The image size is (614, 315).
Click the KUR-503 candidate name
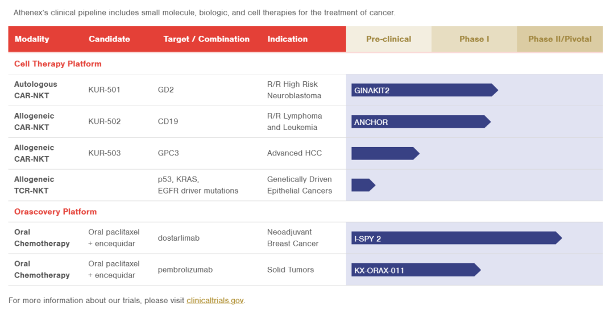pyautogui.click(x=105, y=153)
